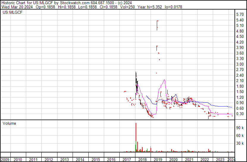Click the 2014 year label on the time axis

(x=80, y=160)
